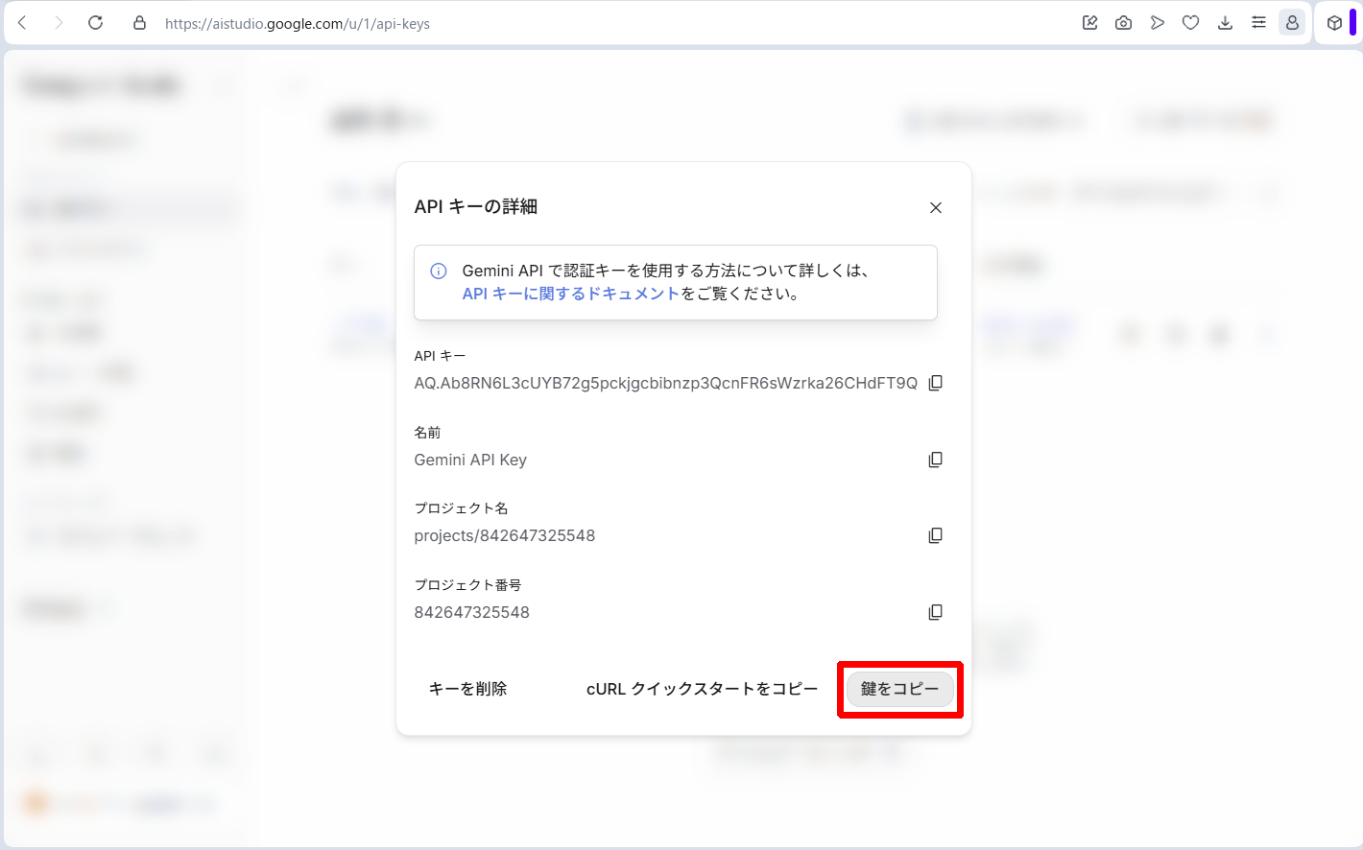Screen dimensions: 1363x850
Task: Take a snapshot with camera icon
Action: (1123, 23)
